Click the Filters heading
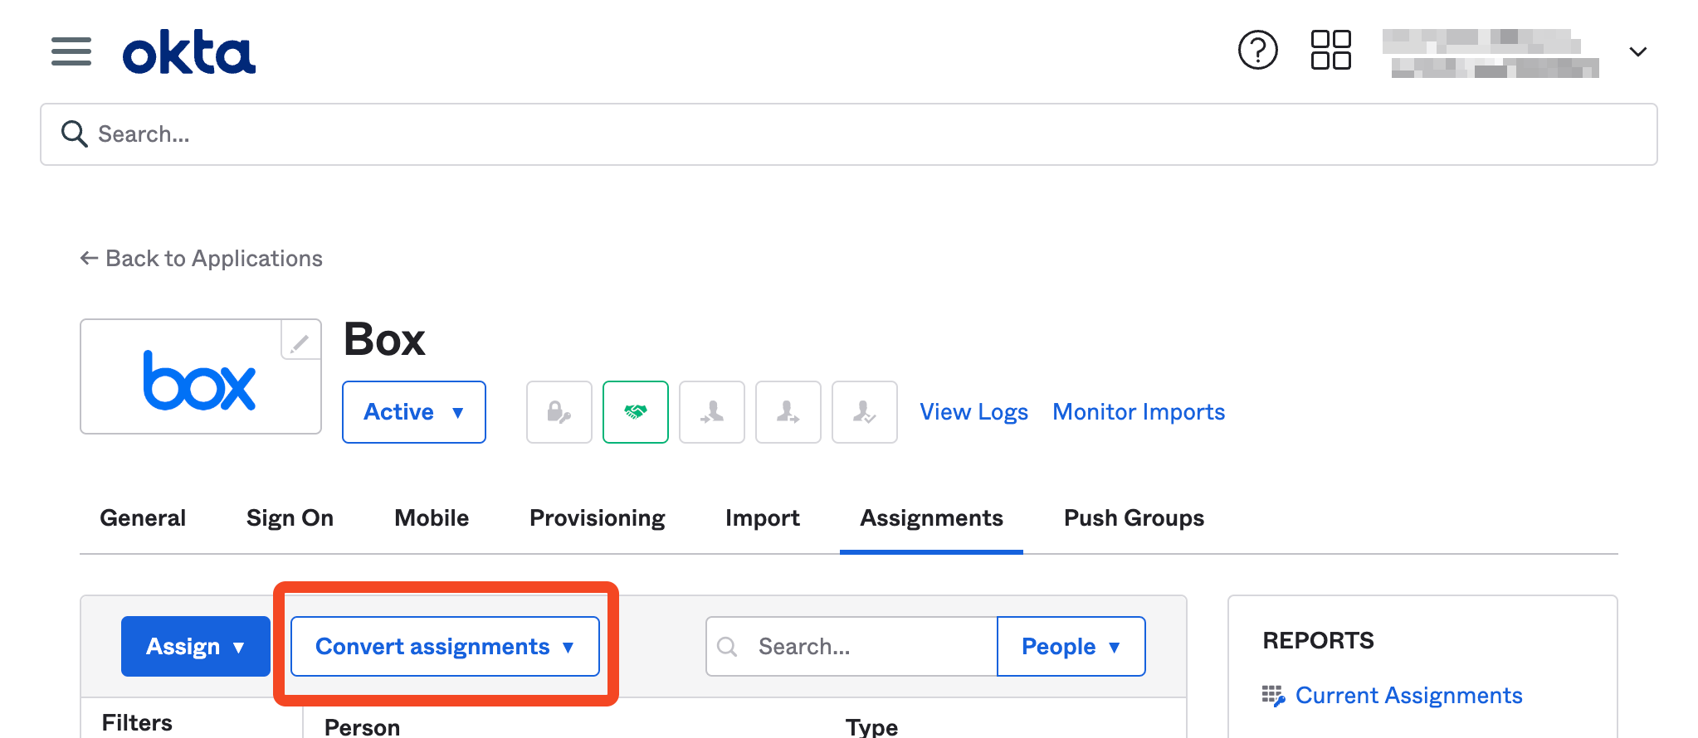 [x=137, y=722]
